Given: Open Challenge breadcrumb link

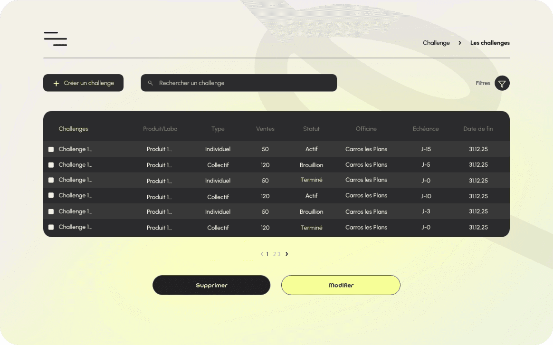Looking at the screenshot, I should coord(436,43).
